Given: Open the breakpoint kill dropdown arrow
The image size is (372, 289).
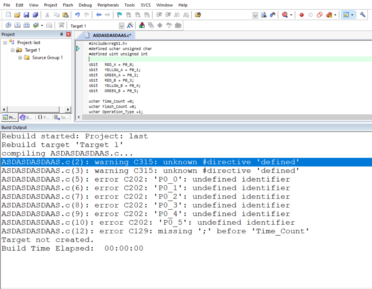Looking at the screenshot, I should [335, 15].
